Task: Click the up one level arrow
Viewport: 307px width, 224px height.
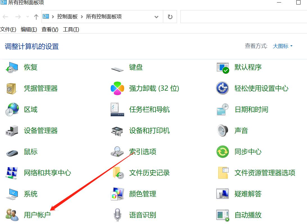Action: [36, 17]
